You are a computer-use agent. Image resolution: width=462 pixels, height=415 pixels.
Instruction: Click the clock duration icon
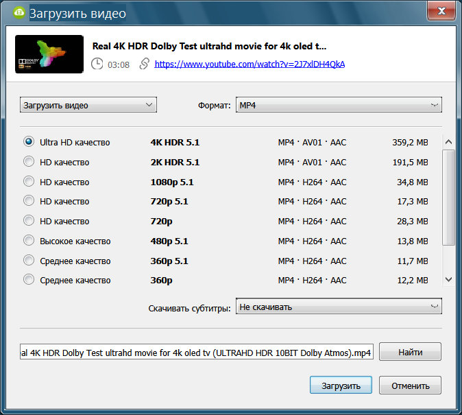97,64
